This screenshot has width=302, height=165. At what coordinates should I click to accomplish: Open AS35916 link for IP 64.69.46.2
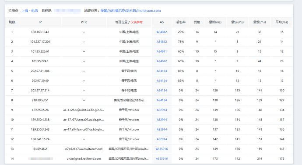(162, 149)
